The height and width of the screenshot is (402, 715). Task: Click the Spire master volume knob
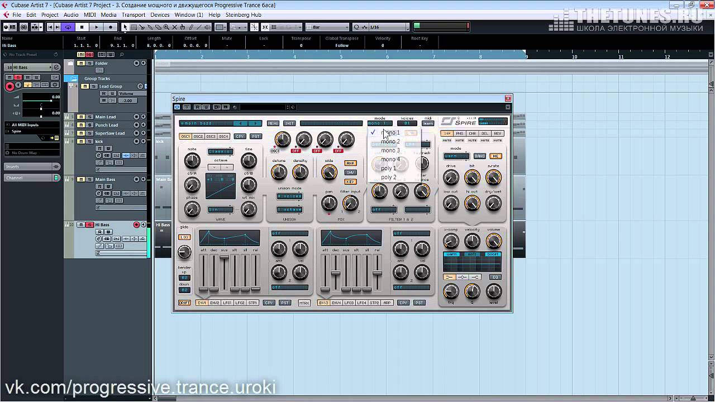(x=493, y=241)
